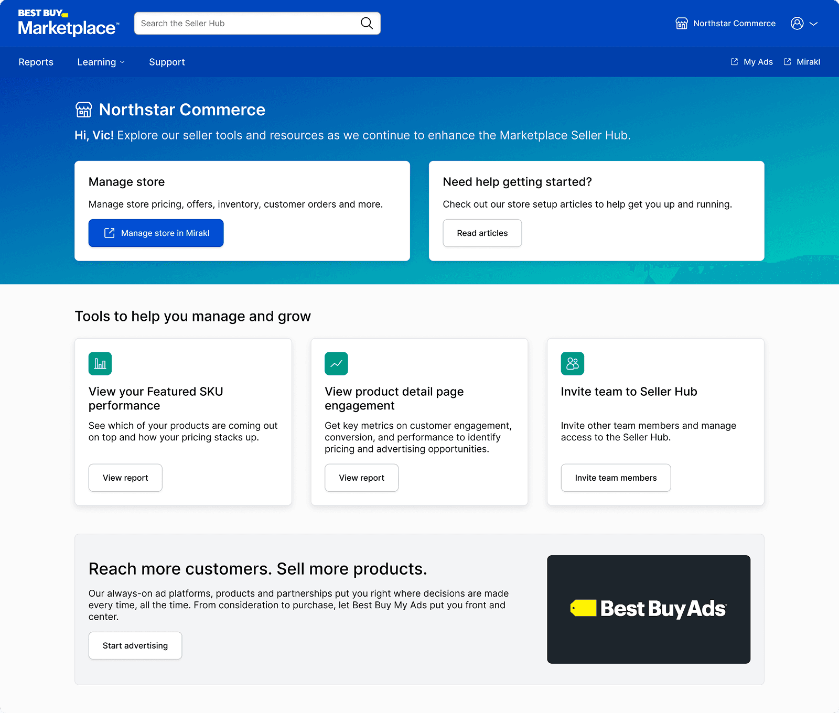The width and height of the screenshot is (839, 713).
Task: Click the external-link icon in Manage store button
Action: point(109,233)
